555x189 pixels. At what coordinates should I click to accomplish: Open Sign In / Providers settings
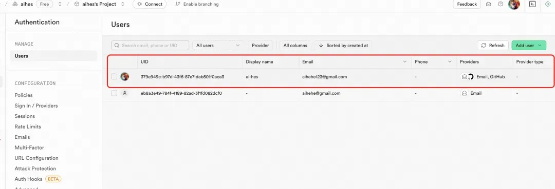click(x=36, y=106)
